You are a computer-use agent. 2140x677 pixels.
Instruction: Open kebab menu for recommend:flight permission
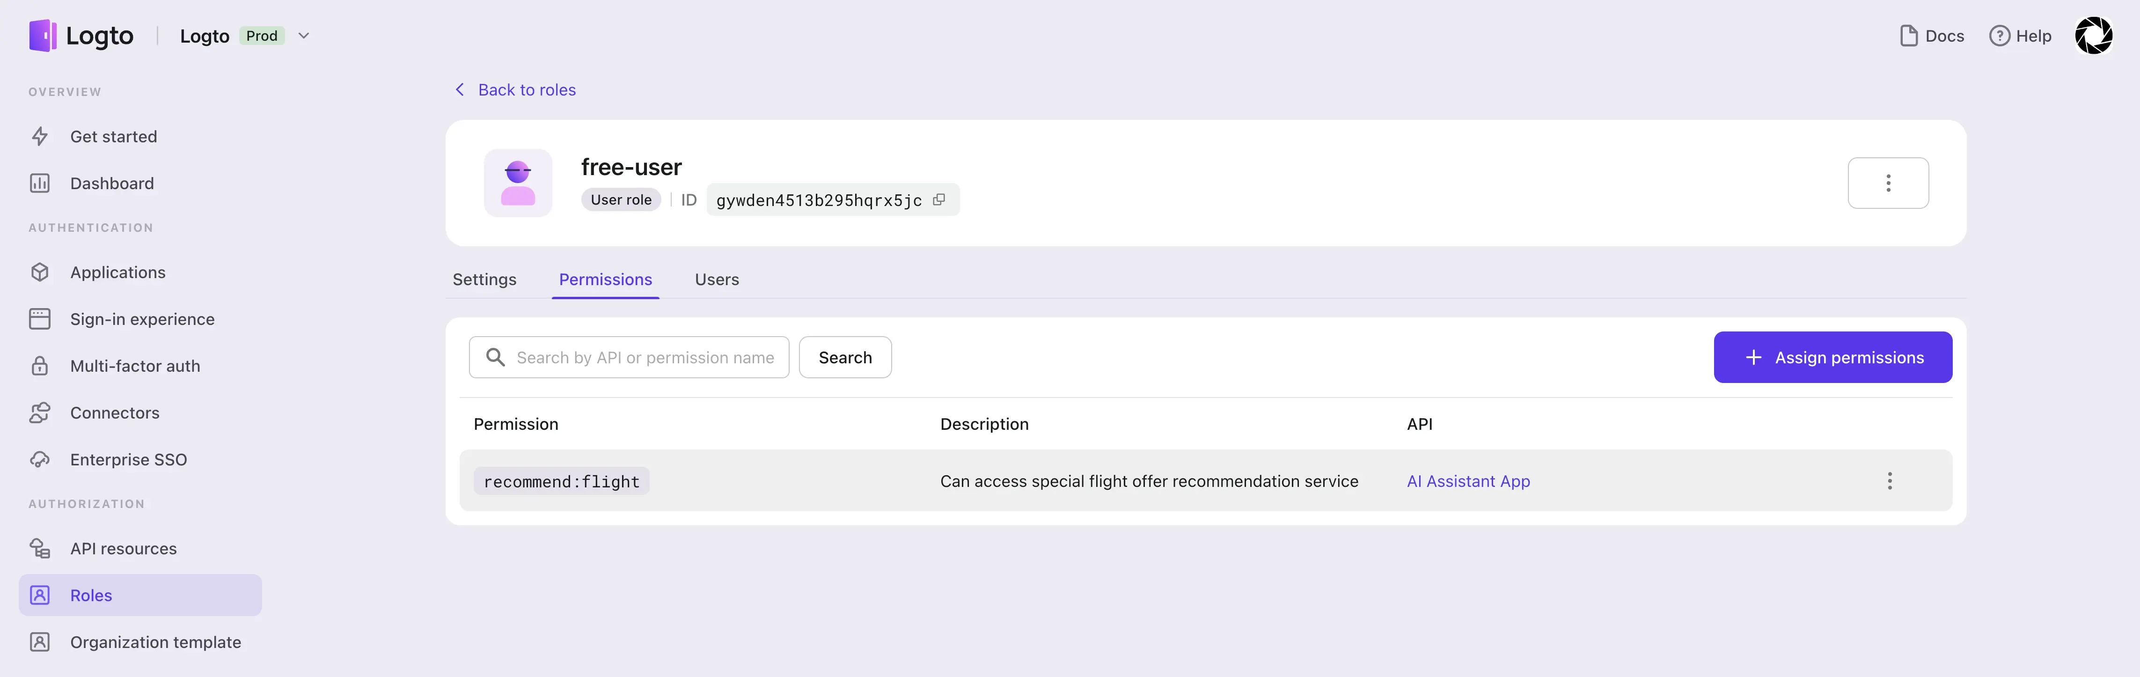click(x=1889, y=480)
